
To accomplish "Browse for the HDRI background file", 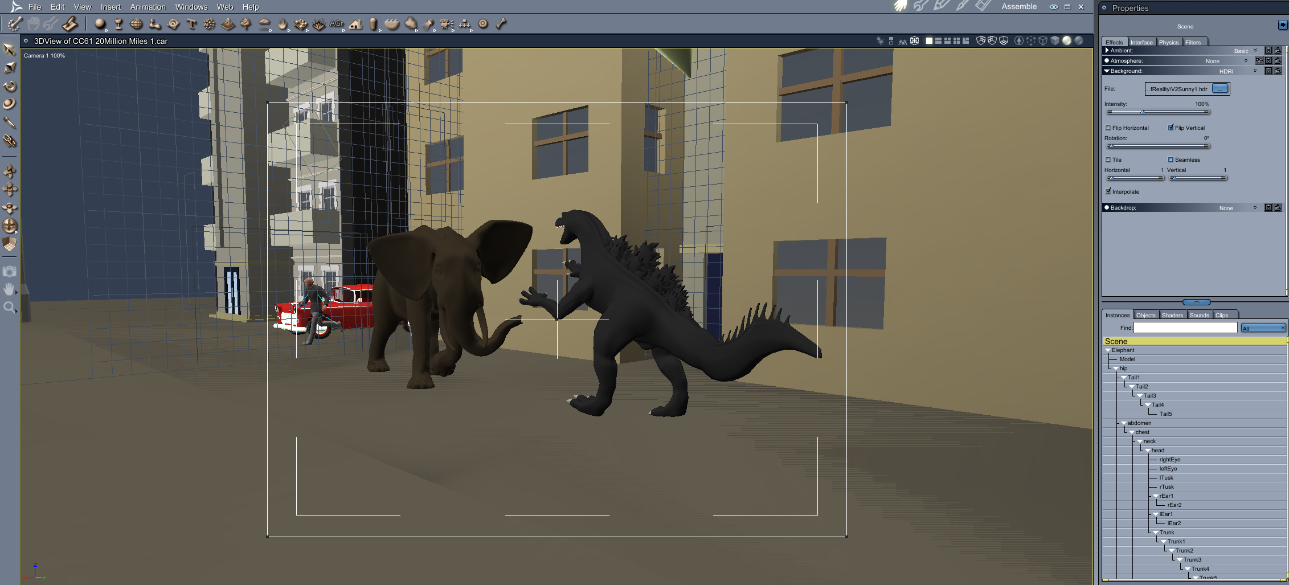I will (1220, 88).
